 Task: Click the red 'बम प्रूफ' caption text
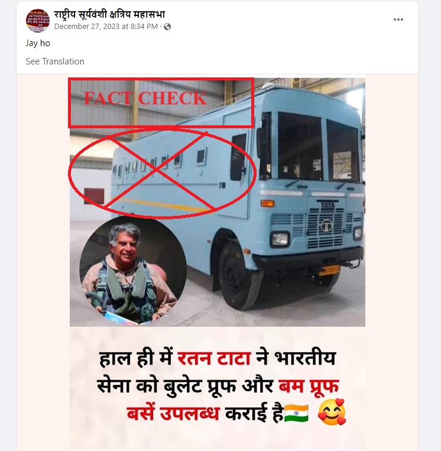pos(309,385)
